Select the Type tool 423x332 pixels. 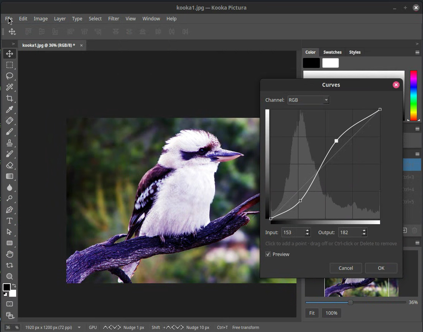(x=10, y=221)
